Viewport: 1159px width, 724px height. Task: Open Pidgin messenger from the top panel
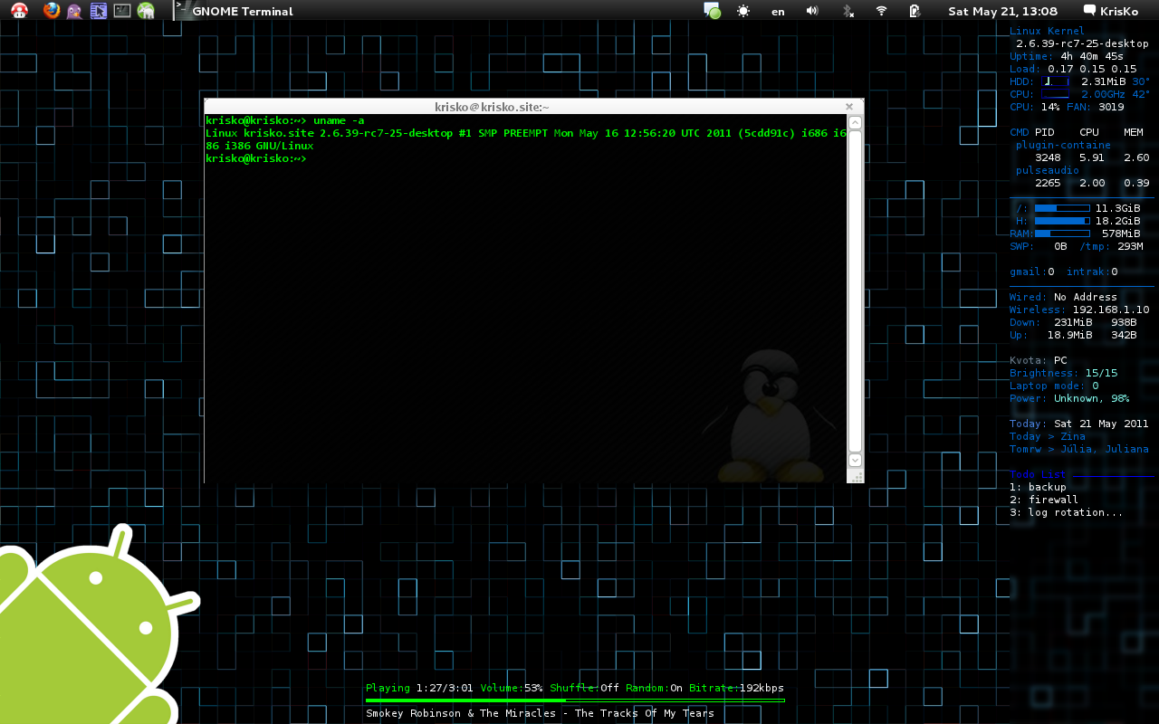(x=75, y=11)
